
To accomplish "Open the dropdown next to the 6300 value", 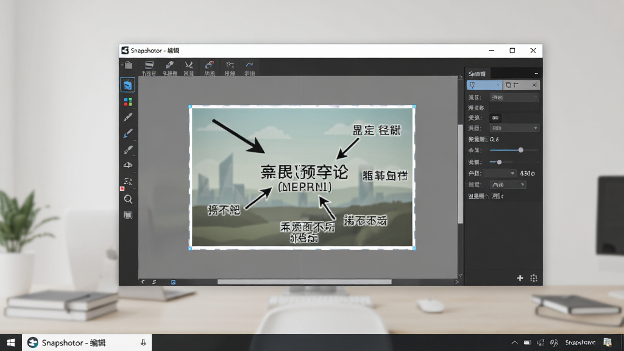I will pos(500,174).
